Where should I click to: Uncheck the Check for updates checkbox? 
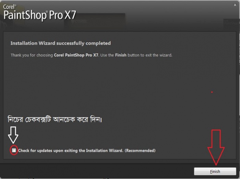click(x=14, y=150)
